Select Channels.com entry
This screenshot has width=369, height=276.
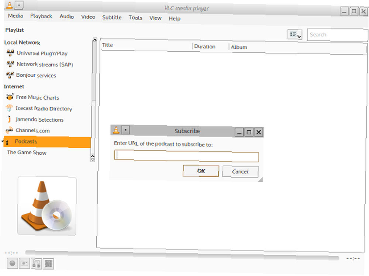(x=32, y=130)
